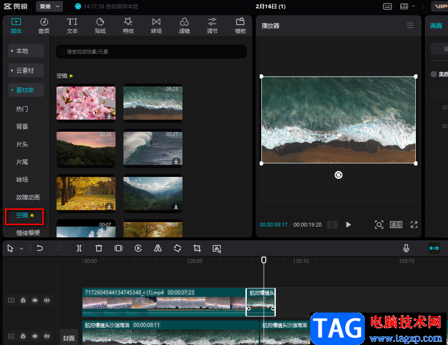Screen dimensions: 448x345
Task: Open the keyboard shortcuts icon in title bar
Action: 387,6
